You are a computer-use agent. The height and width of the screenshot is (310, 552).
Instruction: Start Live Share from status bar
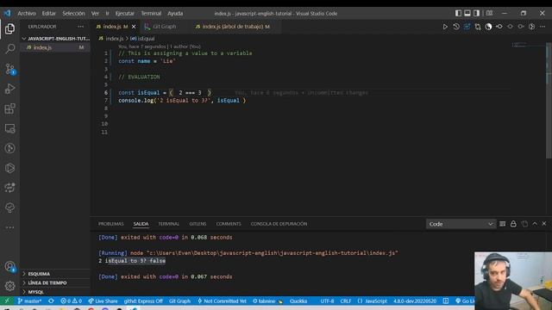(x=103, y=301)
